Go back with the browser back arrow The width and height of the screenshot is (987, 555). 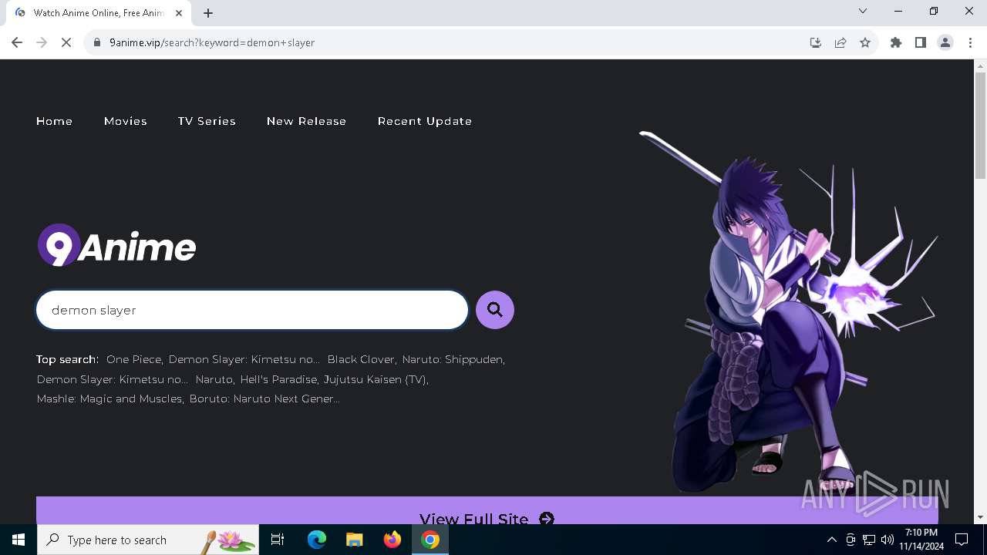click(17, 42)
